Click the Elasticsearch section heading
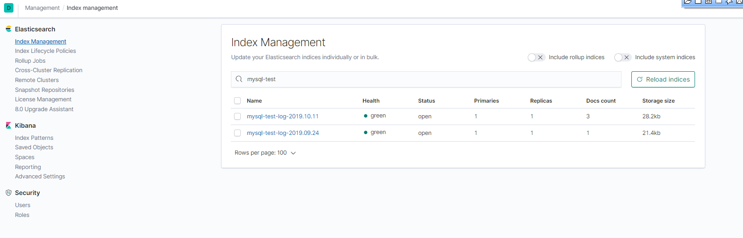The width and height of the screenshot is (743, 238). click(x=35, y=29)
